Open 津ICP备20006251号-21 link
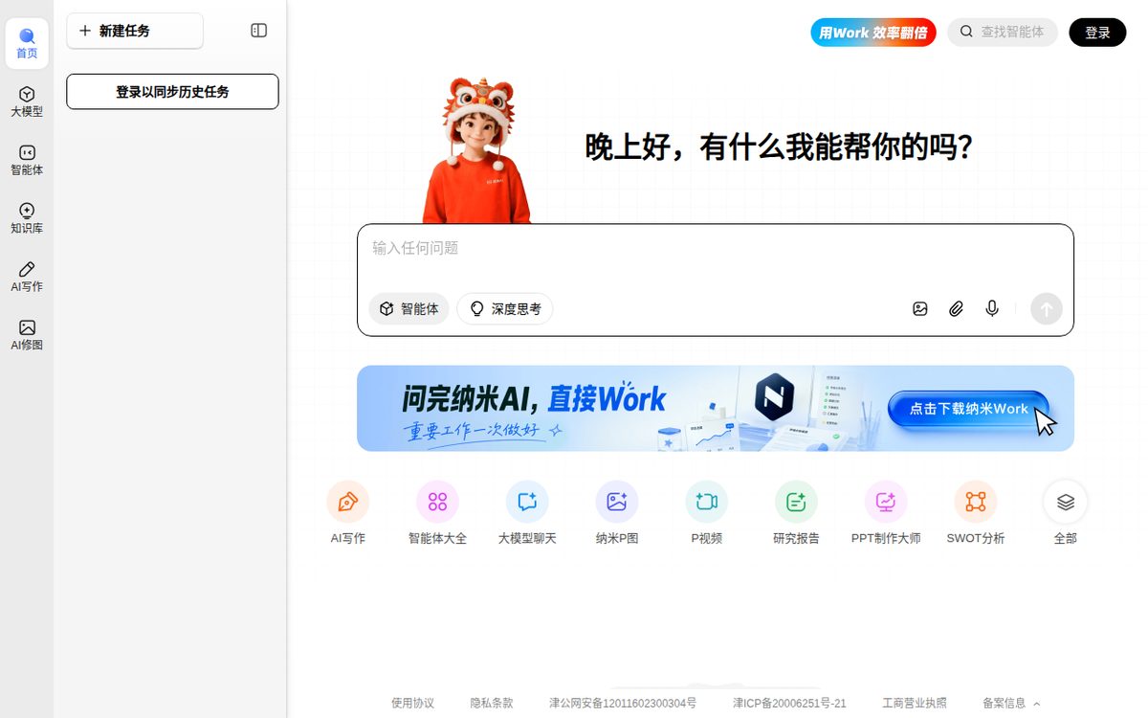This screenshot has width=1148, height=718. click(789, 703)
